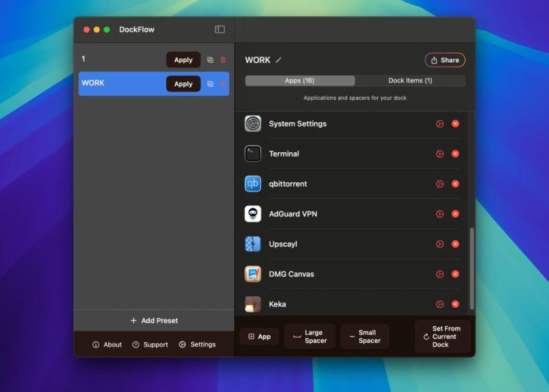
Task: Add a Large Spacer
Action: click(x=310, y=336)
